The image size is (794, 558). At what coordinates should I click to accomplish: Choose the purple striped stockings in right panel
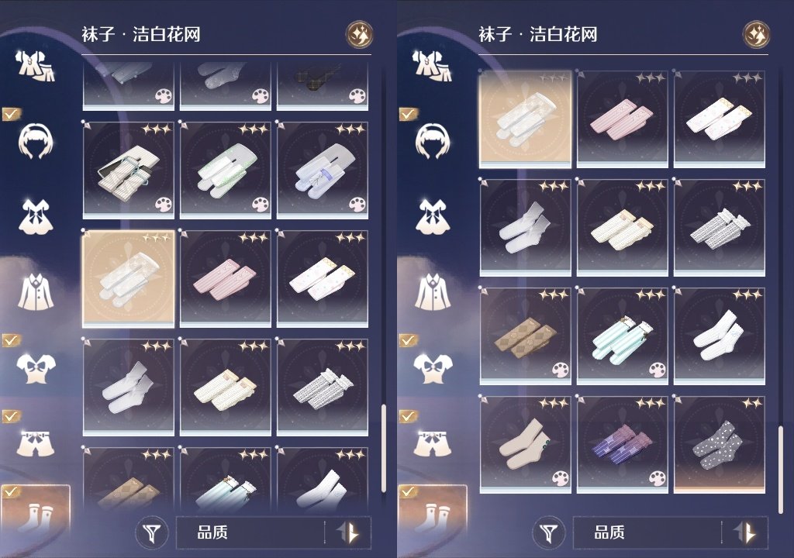pos(623,445)
